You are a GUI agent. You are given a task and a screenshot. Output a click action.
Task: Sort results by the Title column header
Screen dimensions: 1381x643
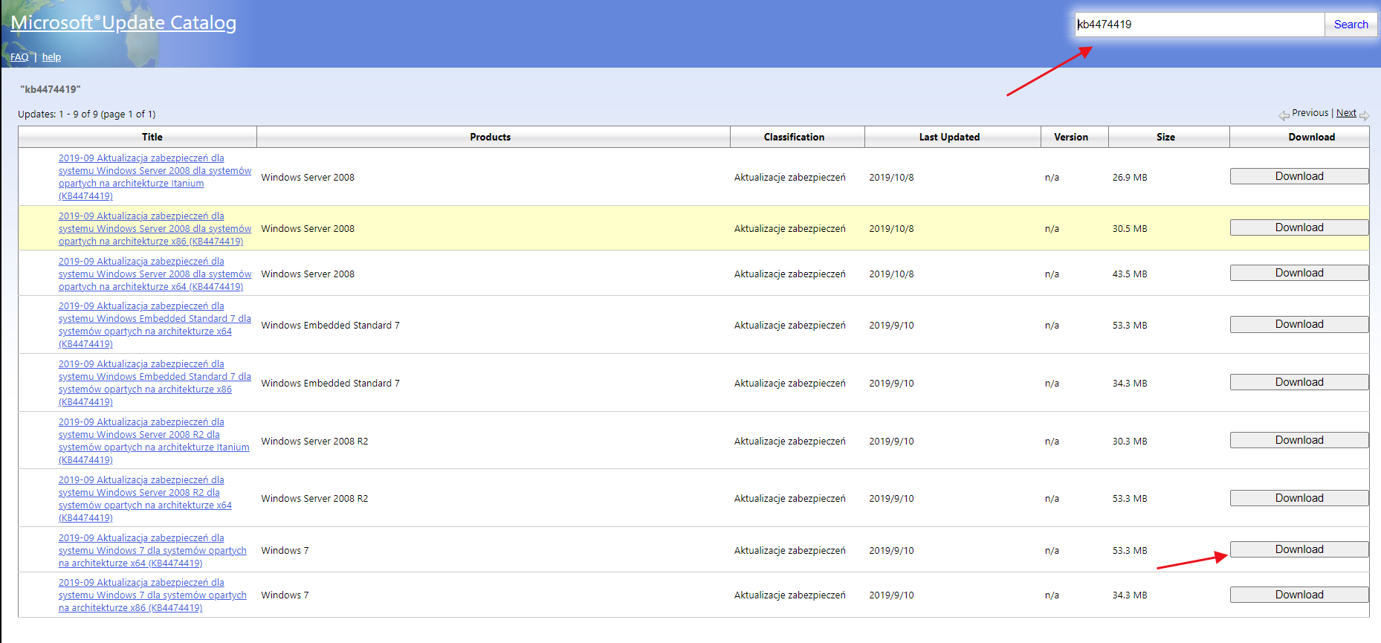[152, 137]
